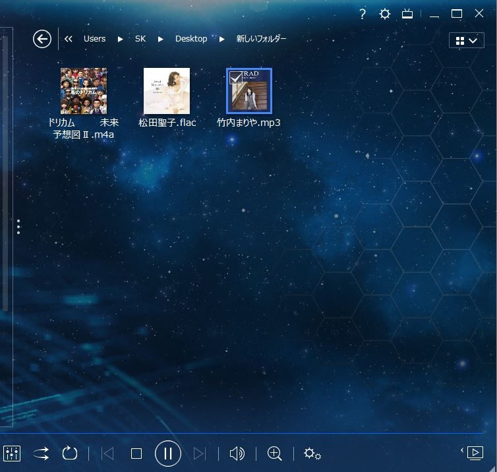
Task: Select 新しいフォルダー in breadcrumb
Action: click(261, 39)
